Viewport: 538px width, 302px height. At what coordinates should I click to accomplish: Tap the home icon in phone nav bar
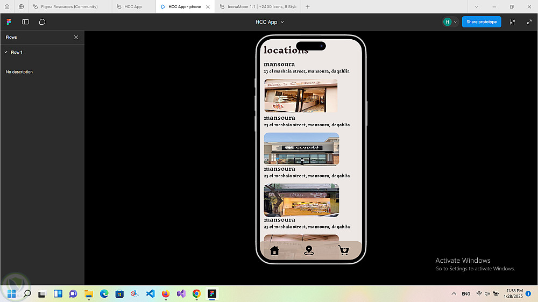274,250
